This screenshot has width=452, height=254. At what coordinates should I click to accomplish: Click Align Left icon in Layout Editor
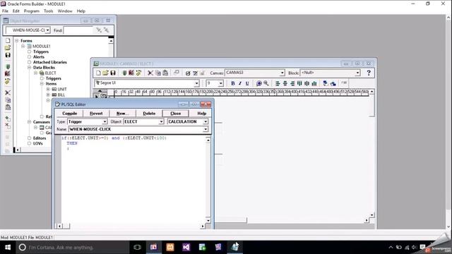pos(278,83)
